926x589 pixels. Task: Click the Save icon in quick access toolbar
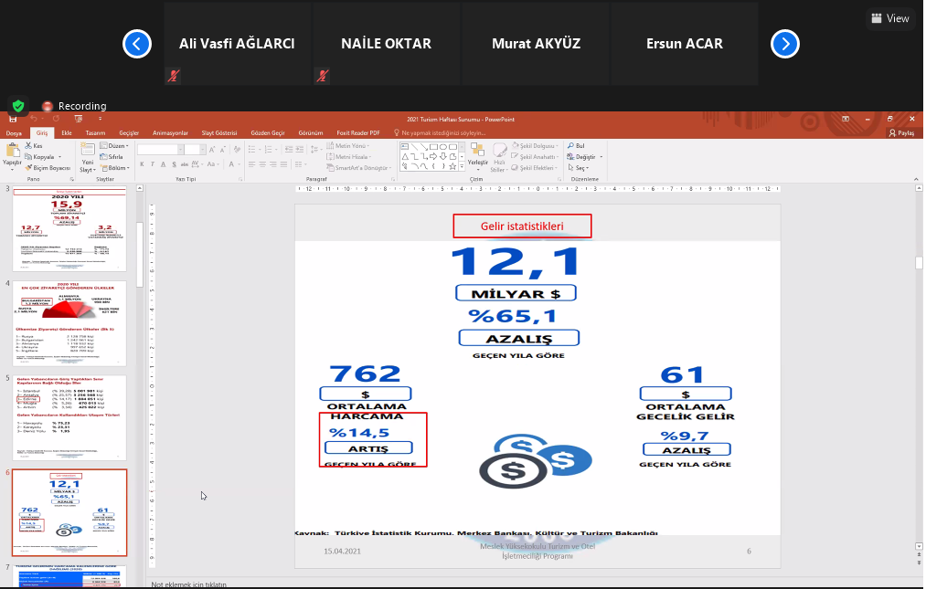(x=13, y=120)
